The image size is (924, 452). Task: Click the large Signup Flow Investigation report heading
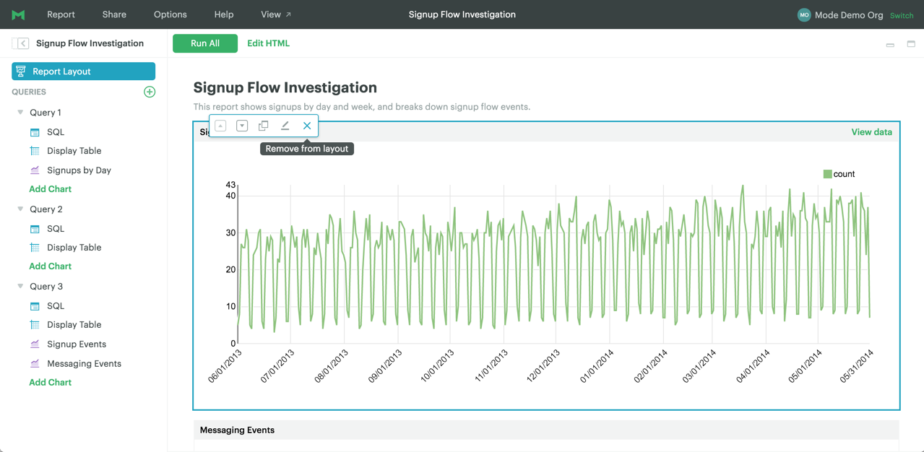click(285, 87)
